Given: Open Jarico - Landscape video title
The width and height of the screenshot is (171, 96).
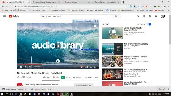Looking at the screenshot, I should tap(135, 83).
